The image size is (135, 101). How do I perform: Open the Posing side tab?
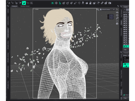click(x=121, y=84)
